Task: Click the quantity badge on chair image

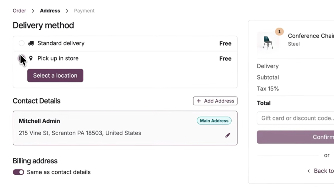Action: (279, 32)
